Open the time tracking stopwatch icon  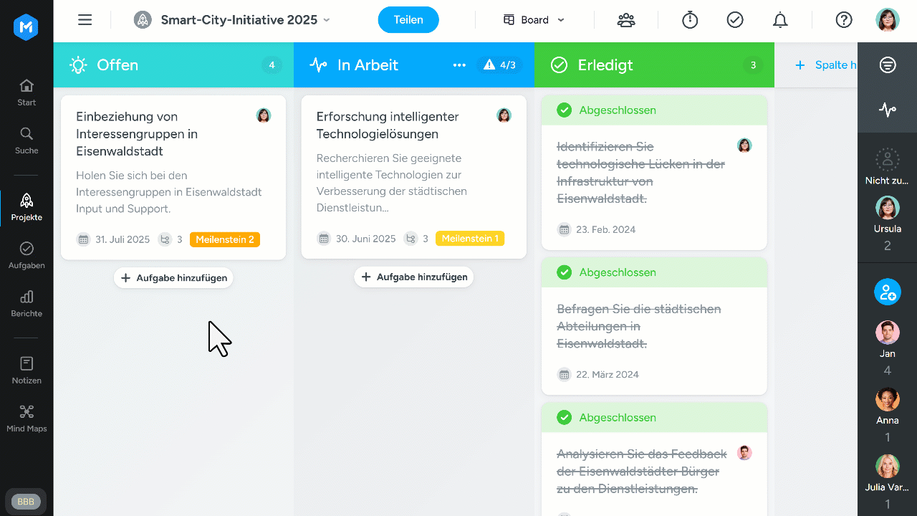coord(690,20)
